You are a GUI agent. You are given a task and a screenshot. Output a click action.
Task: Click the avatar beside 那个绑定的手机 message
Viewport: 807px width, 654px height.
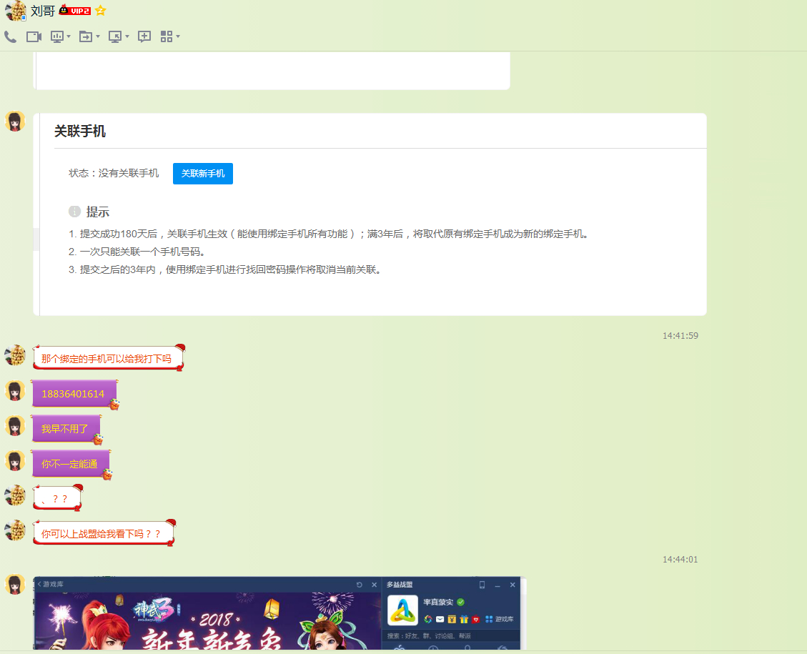15,355
